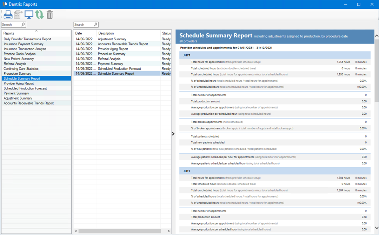Click magnifier icon in Reports search box
The height and width of the screenshot is (235, 379).
23,25
